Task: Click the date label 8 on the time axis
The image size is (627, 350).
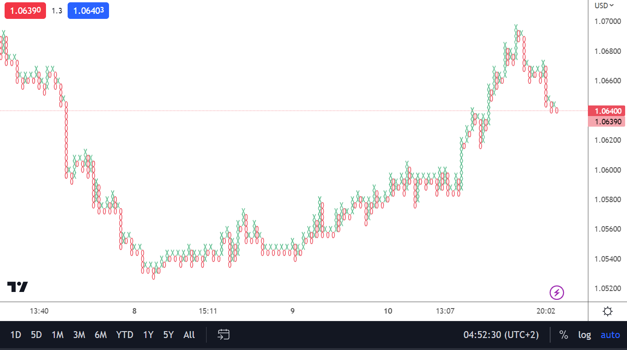Action: [x=134, y=311]
